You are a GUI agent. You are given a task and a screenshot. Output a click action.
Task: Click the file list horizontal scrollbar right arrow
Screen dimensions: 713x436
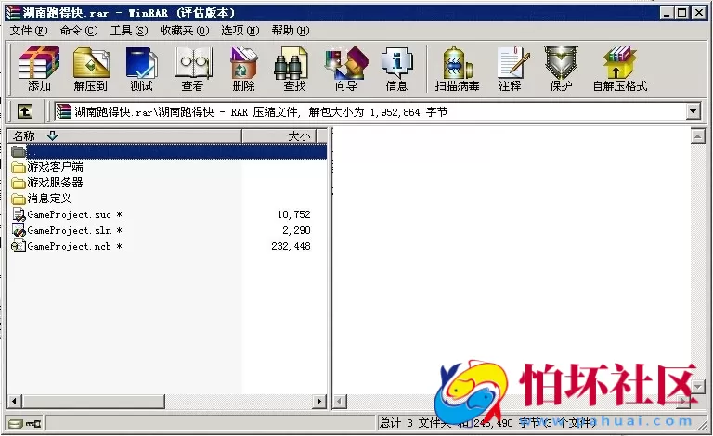tap(320, 401)
